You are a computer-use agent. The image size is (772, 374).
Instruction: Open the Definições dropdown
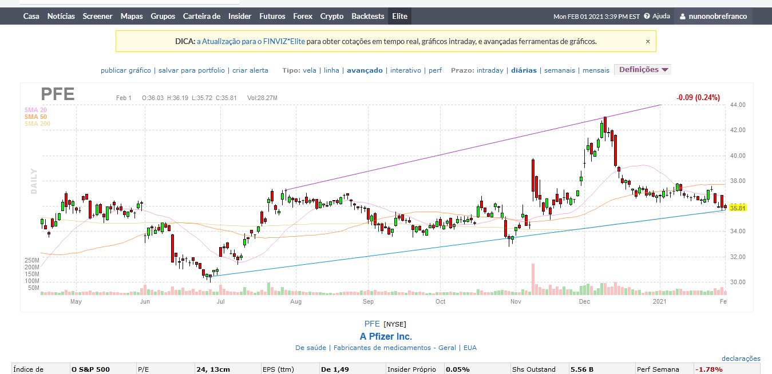(x=643, y=70)
